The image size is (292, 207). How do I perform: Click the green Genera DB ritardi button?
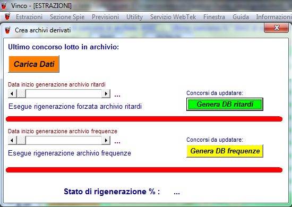[x=225, y=104]
